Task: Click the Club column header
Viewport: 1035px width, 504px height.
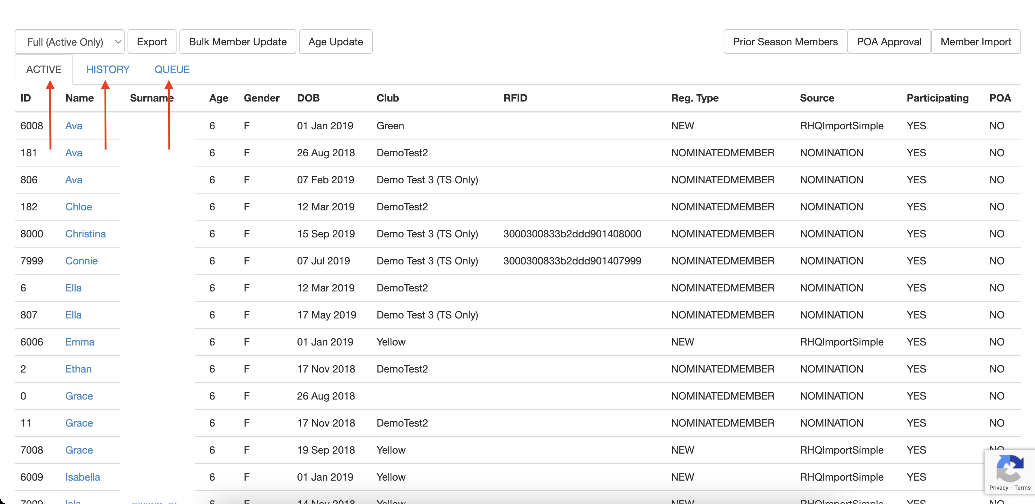Action: tap(388, 98)
